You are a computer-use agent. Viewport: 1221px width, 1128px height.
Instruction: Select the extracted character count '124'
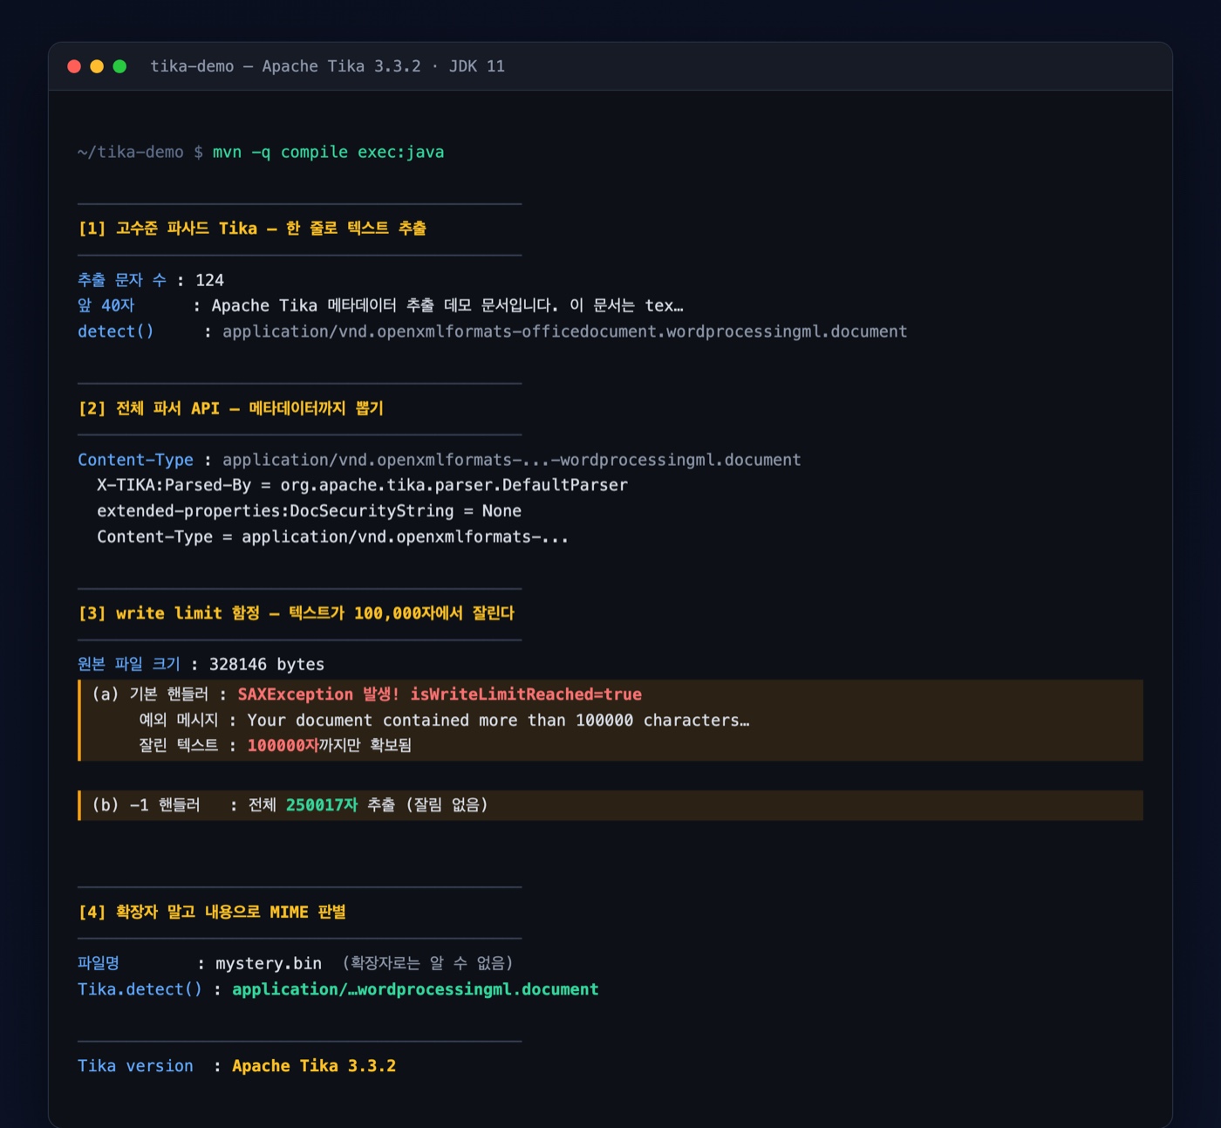point(209,280)
